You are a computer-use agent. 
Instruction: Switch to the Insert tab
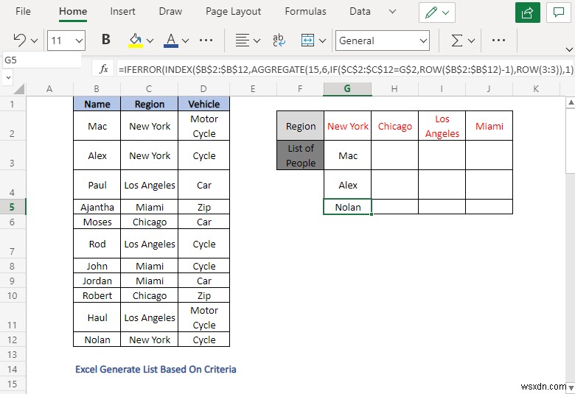(122, 11)
